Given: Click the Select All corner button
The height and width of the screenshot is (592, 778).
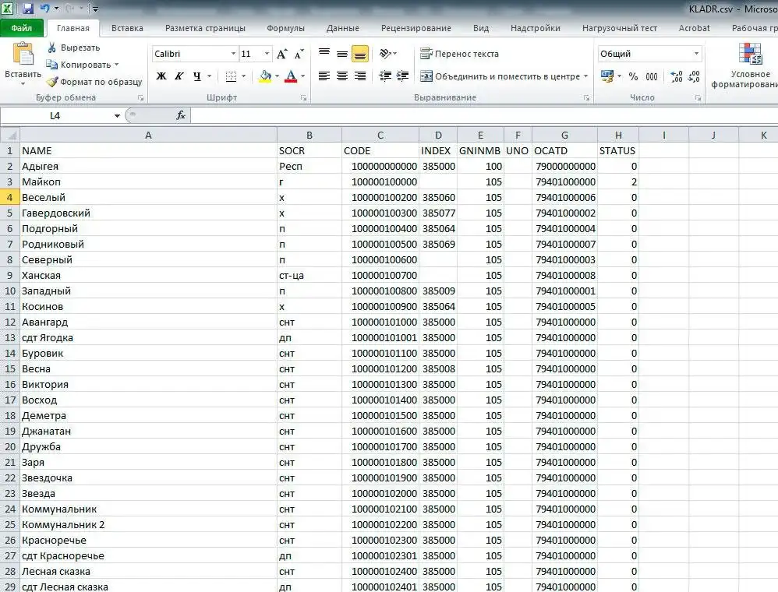Looking at the screenshot, I should (x=9, y=135).
